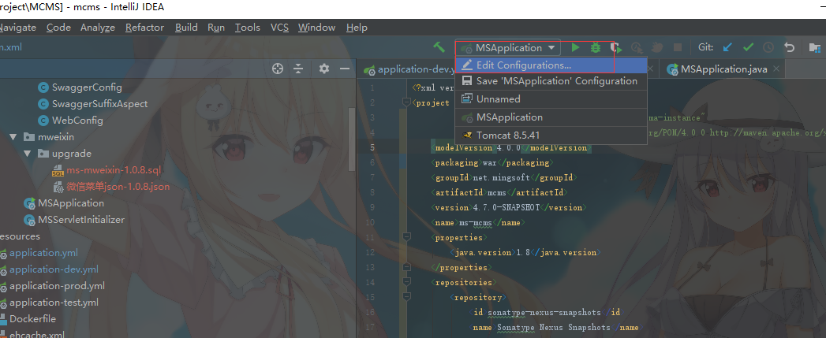Image resolution: width=826 pixels, height=338 pixels.
Task: Run MSApplication with the green play icon
Action: (x=575, y=47)
